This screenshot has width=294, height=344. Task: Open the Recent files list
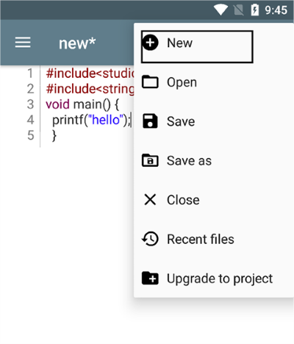(214, 239)
